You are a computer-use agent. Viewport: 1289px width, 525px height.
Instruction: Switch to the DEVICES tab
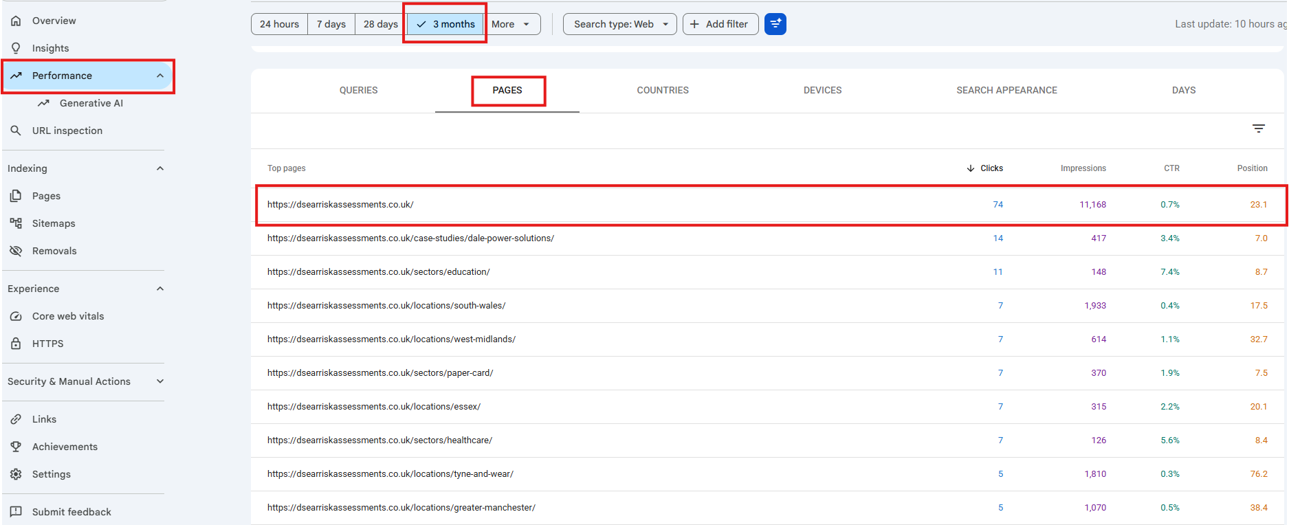pyautogui.click(x=822, y=90)
